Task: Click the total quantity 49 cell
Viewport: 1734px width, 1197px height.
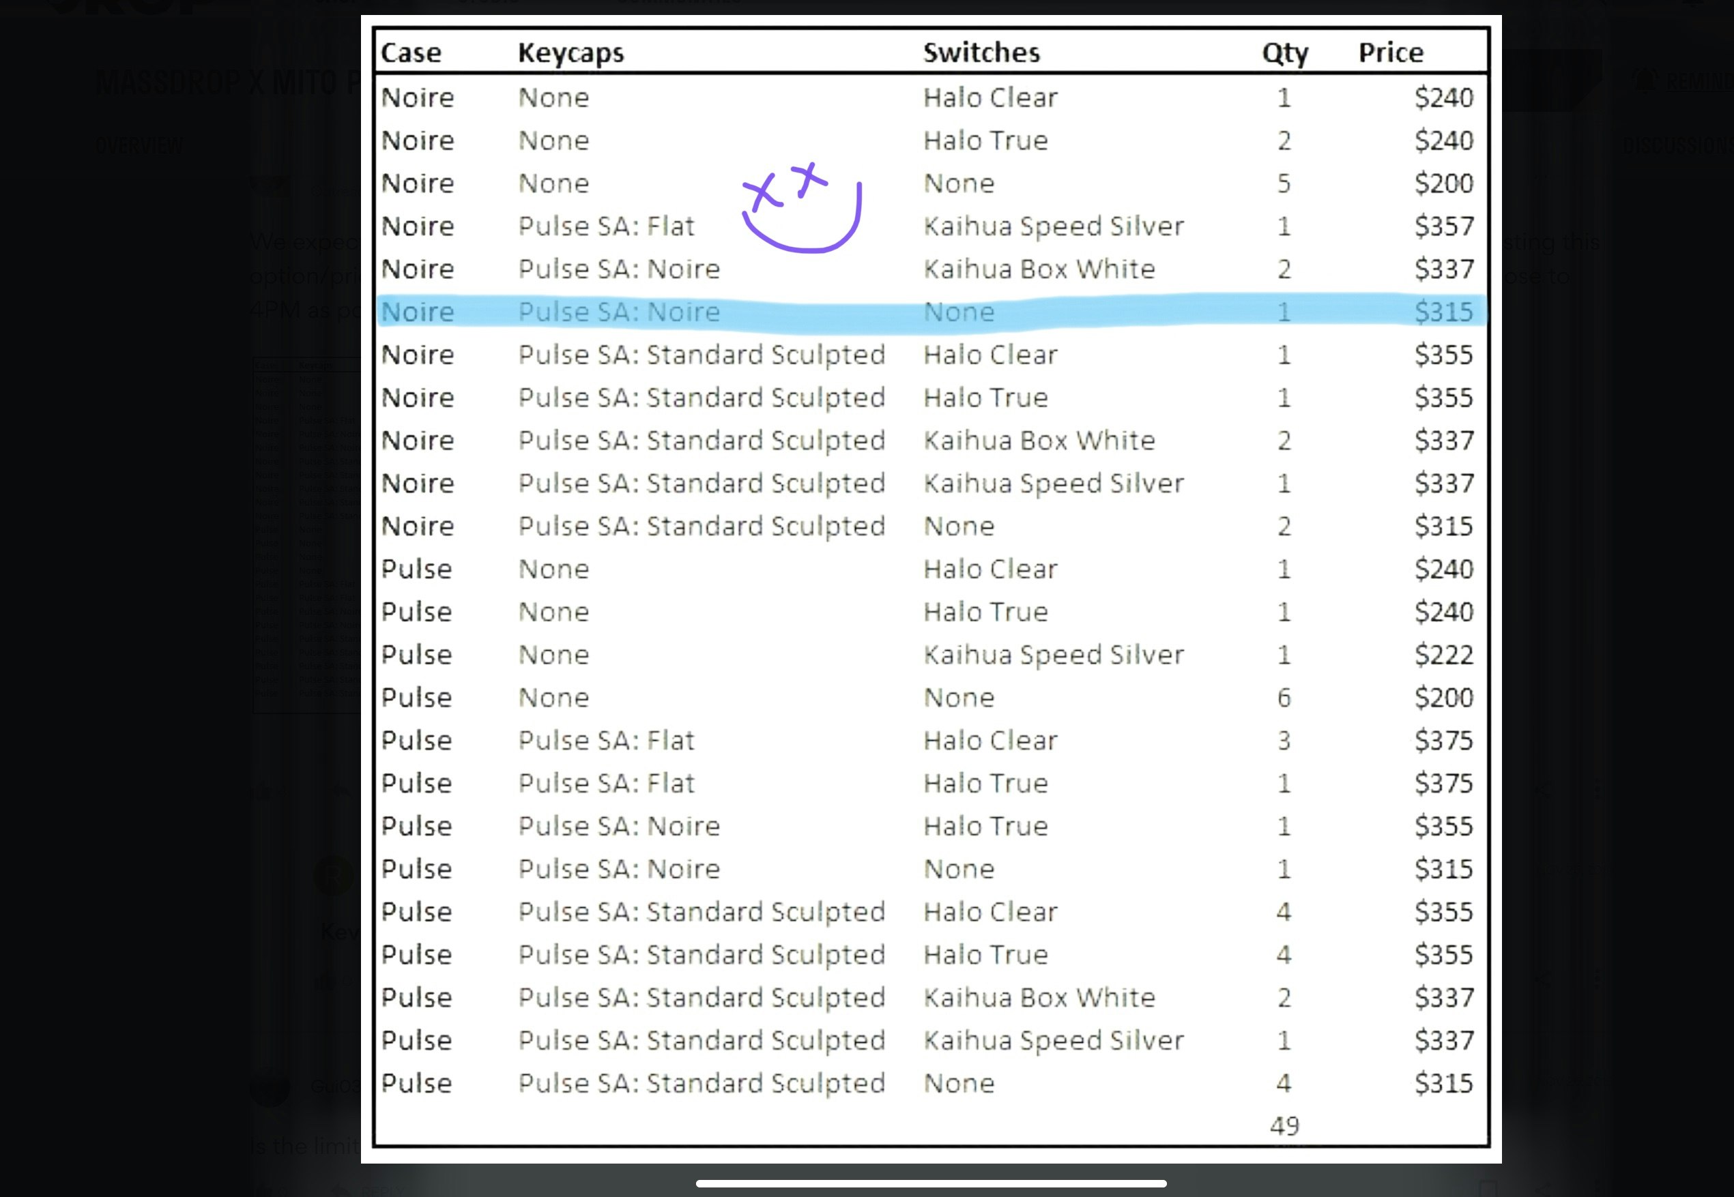Action: 1284,1126
